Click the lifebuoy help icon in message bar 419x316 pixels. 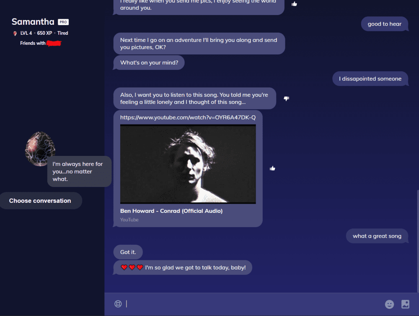[118, 304]
